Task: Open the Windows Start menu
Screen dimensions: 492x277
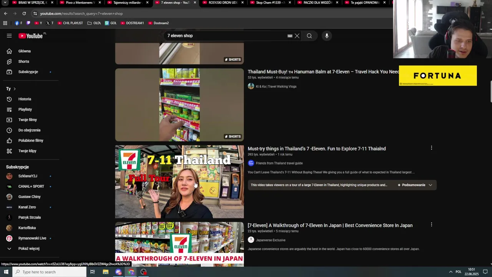Action: 5,272
